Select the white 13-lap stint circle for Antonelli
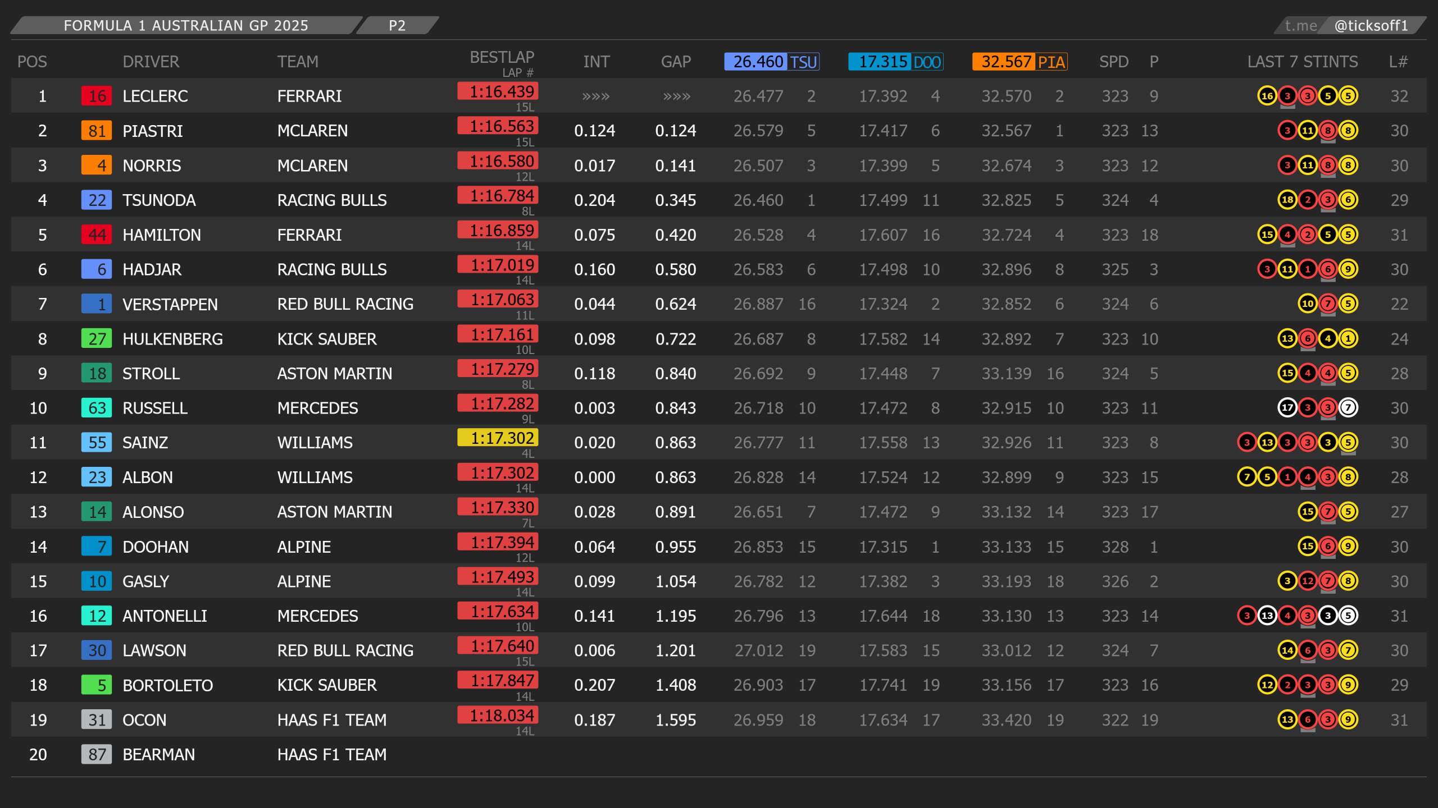 coord(1267,616)
